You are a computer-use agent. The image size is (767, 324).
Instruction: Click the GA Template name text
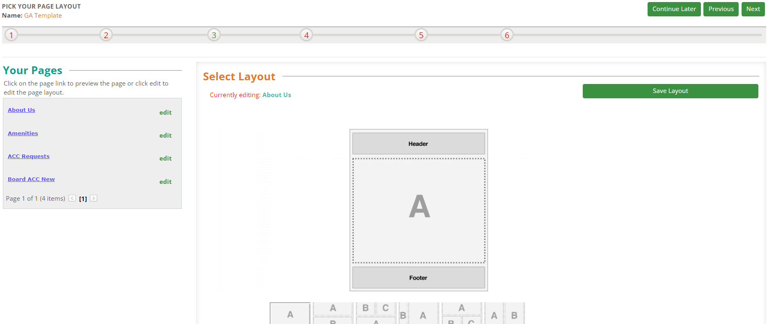click(x=43, y=16)
